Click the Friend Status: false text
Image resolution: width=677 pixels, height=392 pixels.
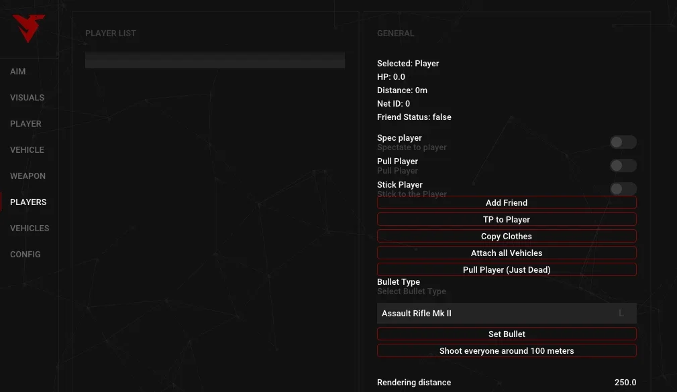pos(414,117)
